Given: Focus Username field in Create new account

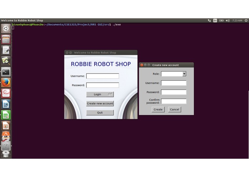Looking at the screenshot, I should point(174,83).
